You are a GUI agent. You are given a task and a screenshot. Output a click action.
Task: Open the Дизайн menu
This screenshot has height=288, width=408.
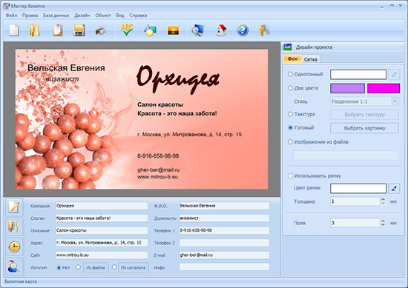pos(82,16)
